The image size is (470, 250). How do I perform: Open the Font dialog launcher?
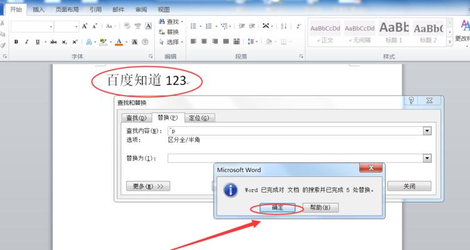pyautogui.click(x=151, y=56)
